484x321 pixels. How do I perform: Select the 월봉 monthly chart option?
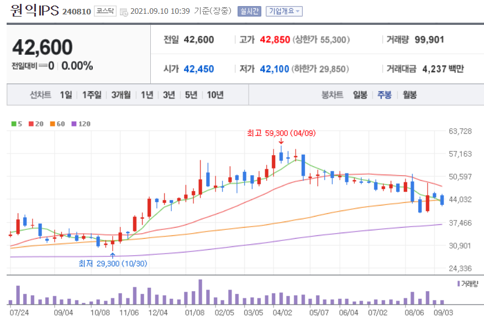[x=410, y=95]
